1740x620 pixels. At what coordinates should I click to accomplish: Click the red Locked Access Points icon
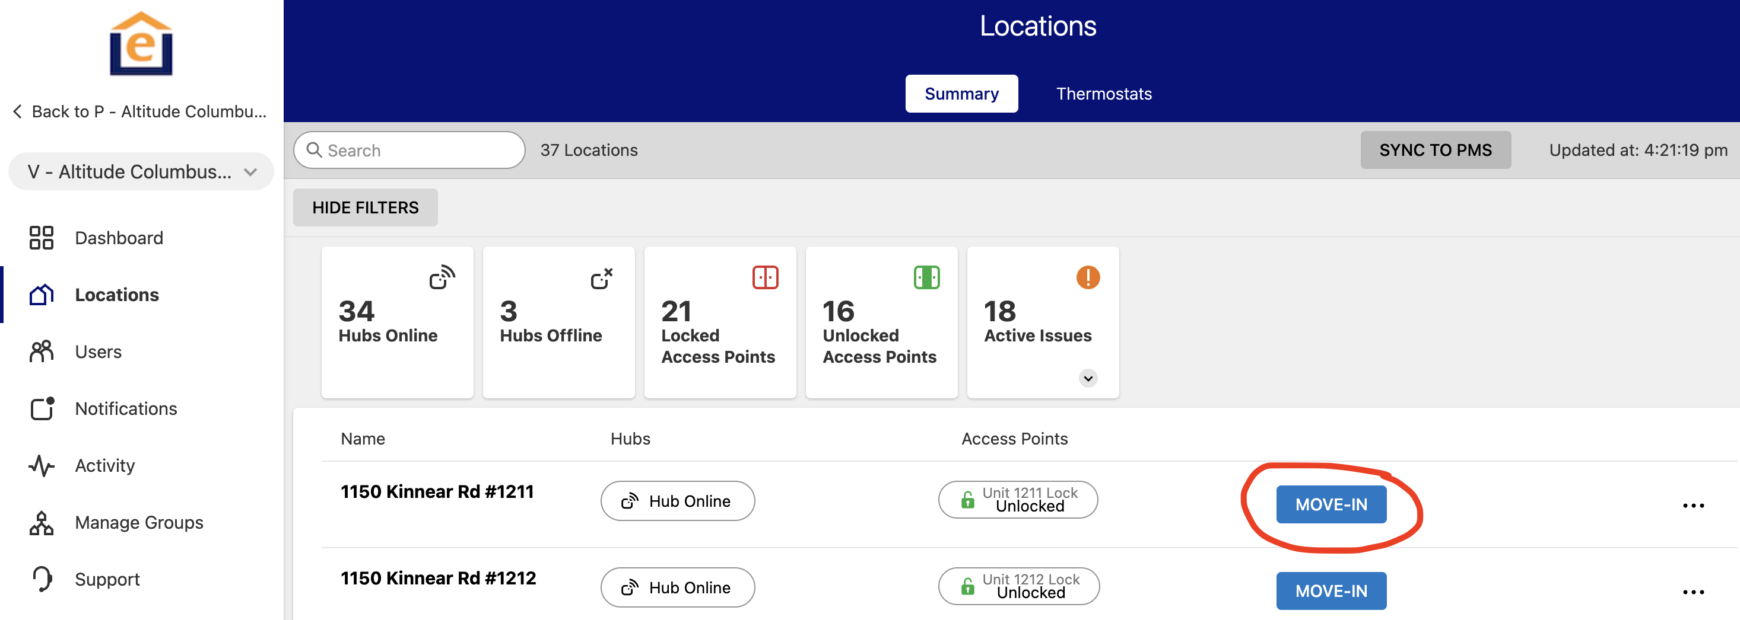(766, 277)
